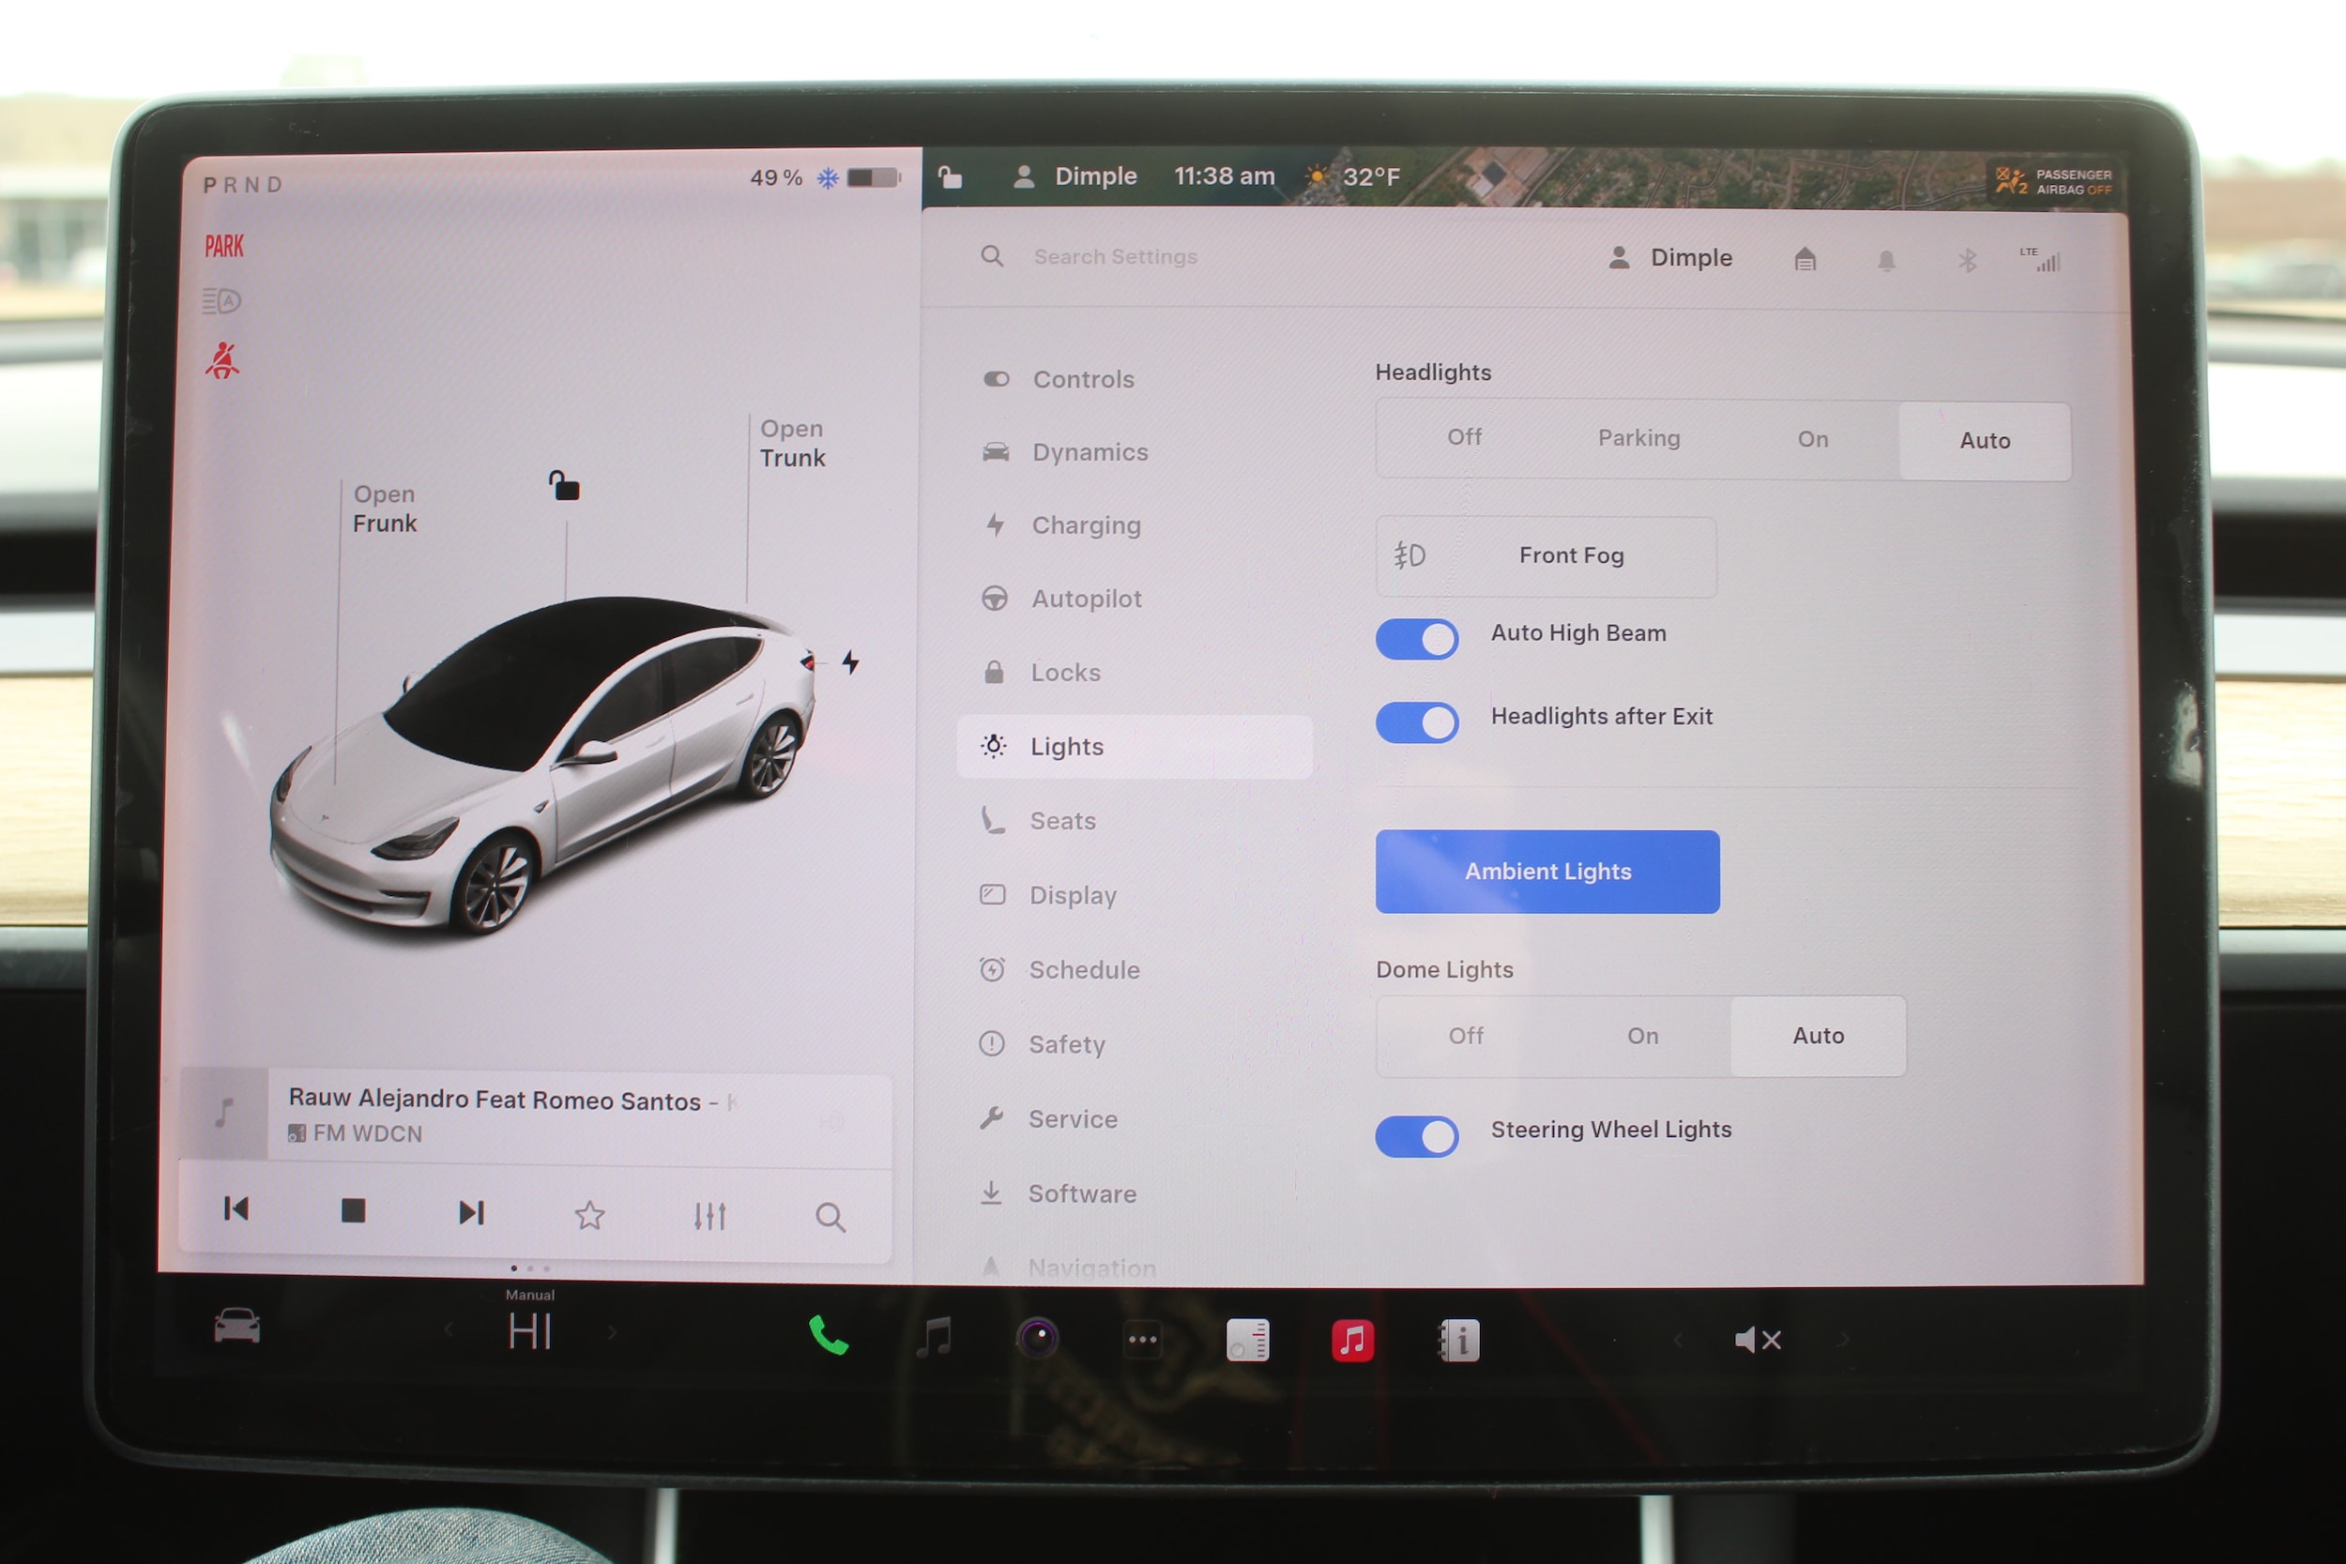This screenshot has width=2346, height=1564.
Task: Open the three-dots more apps icon
Action: point(1142,1340)
